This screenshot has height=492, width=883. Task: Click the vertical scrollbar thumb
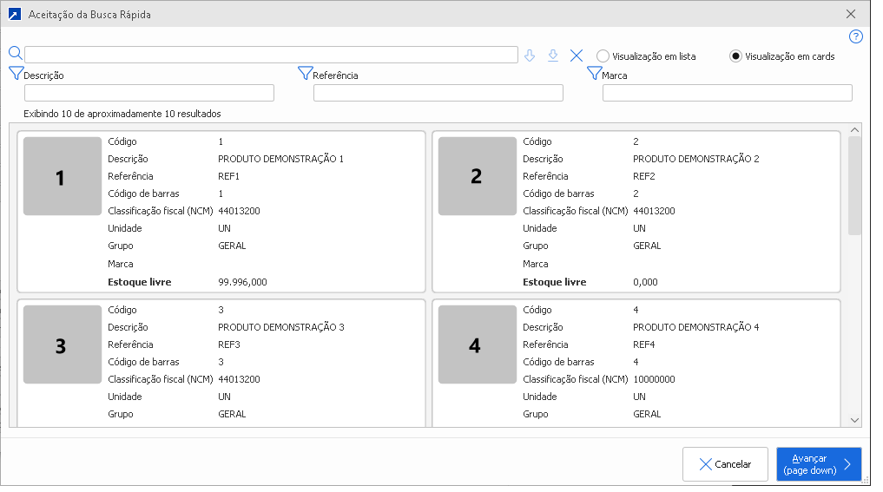pyautogui.click(x=854, y=185)
